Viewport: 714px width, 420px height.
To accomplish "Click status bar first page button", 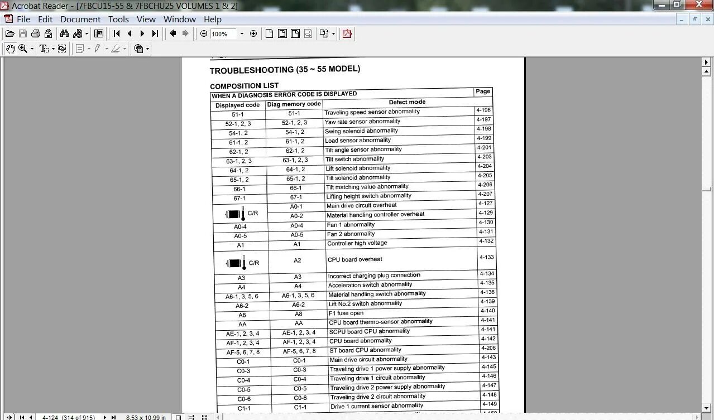I will point(22,417).
